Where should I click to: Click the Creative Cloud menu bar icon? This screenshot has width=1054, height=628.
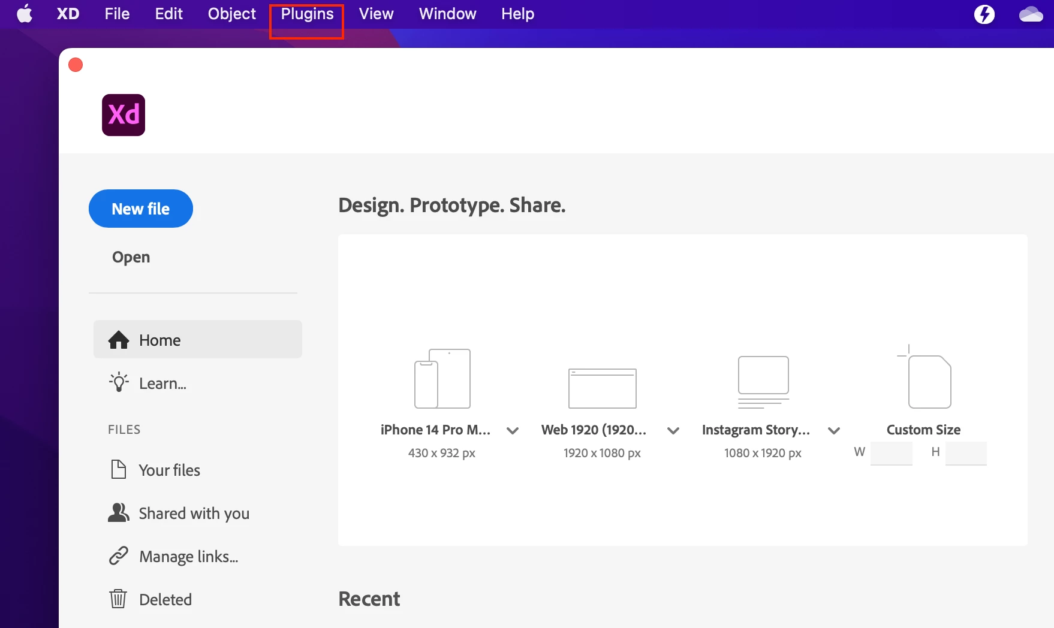click(x=1031, y=14)
